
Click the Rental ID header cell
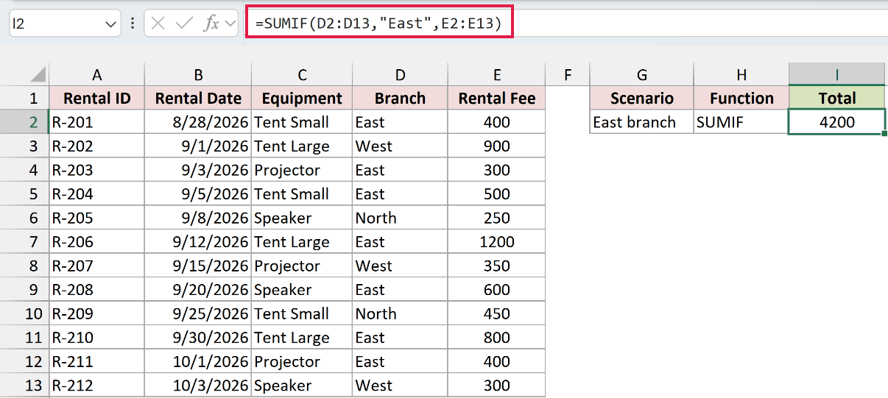click(x=97, y=98)
